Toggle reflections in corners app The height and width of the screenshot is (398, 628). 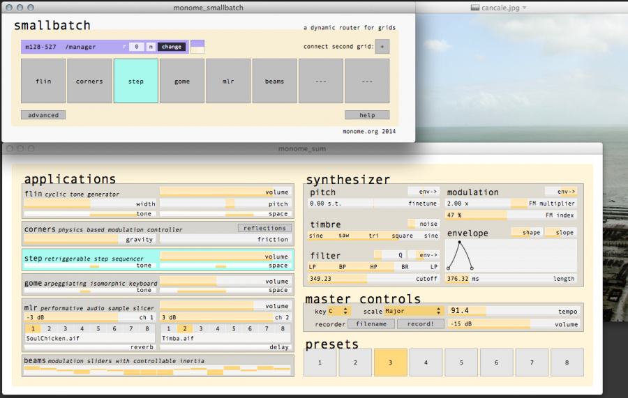(x=264, y=228)
